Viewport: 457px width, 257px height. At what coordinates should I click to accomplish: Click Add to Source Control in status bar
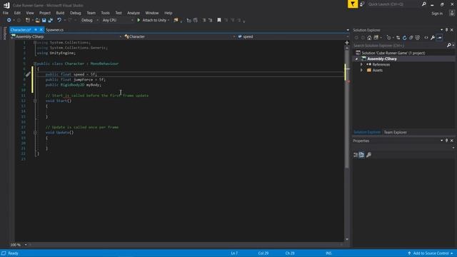click(x=431, y=253)
